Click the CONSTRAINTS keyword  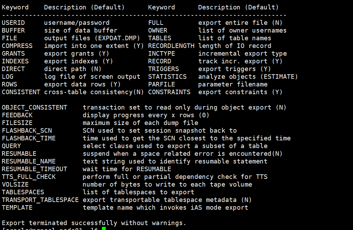click(169, 92)
